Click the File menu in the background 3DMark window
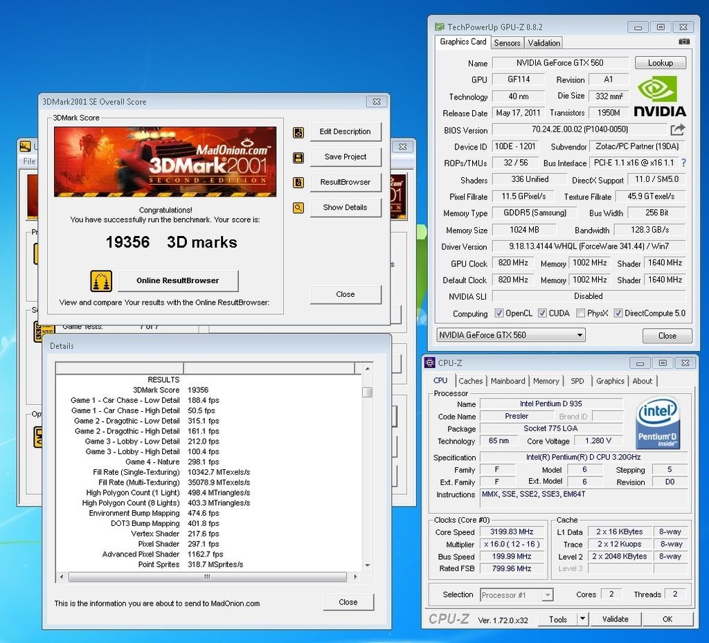The height and width of the screenshot is (643, 709). pos(29,161)
